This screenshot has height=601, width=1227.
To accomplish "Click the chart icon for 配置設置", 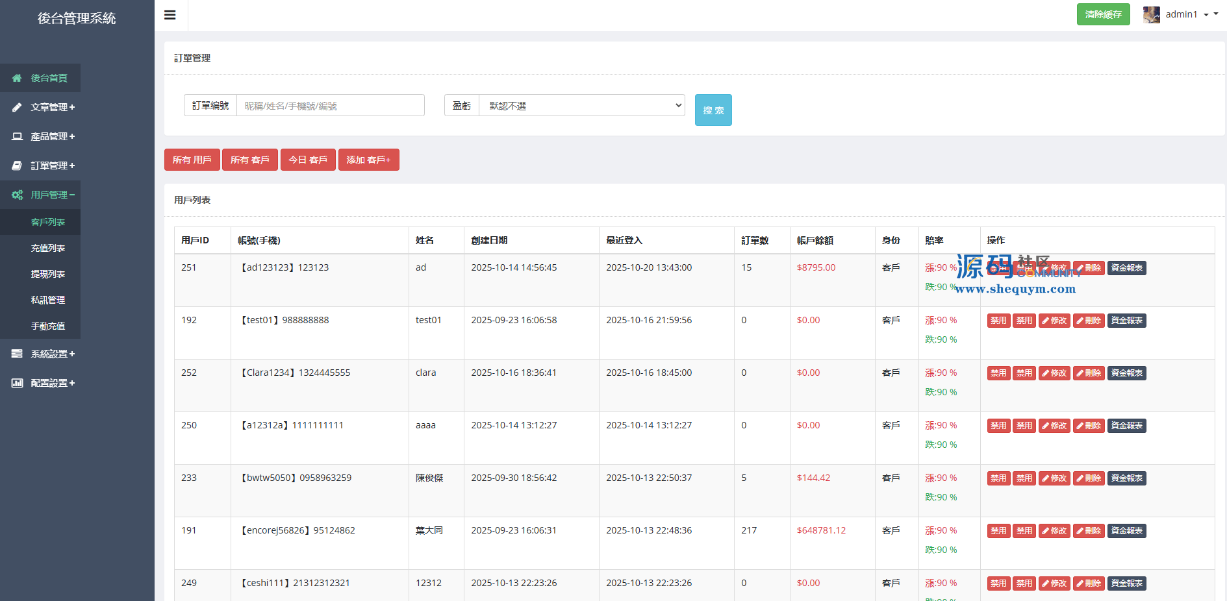I will click(x=17, y=383).
